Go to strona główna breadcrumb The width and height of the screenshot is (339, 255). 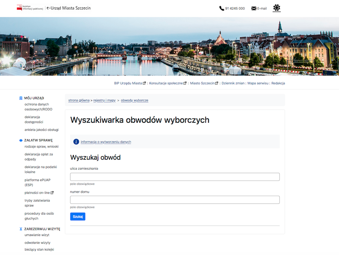79,100
